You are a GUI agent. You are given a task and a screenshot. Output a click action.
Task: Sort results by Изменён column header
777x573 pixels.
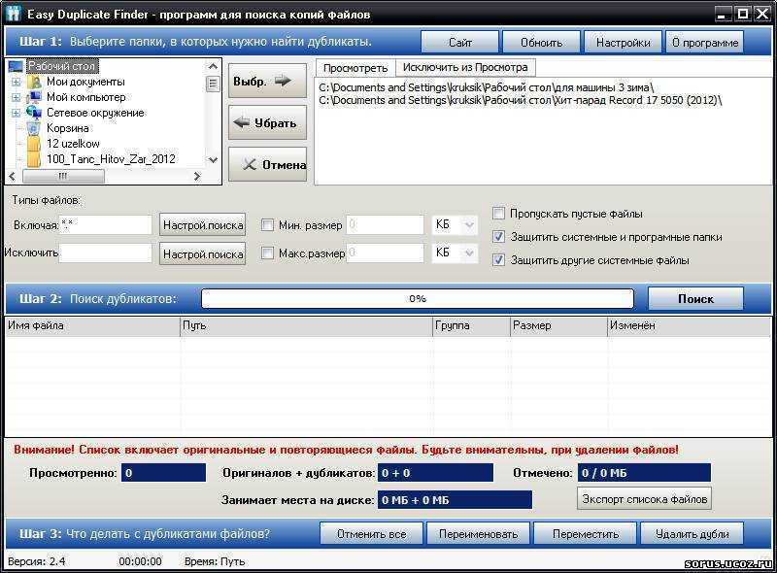click(689, 325)
